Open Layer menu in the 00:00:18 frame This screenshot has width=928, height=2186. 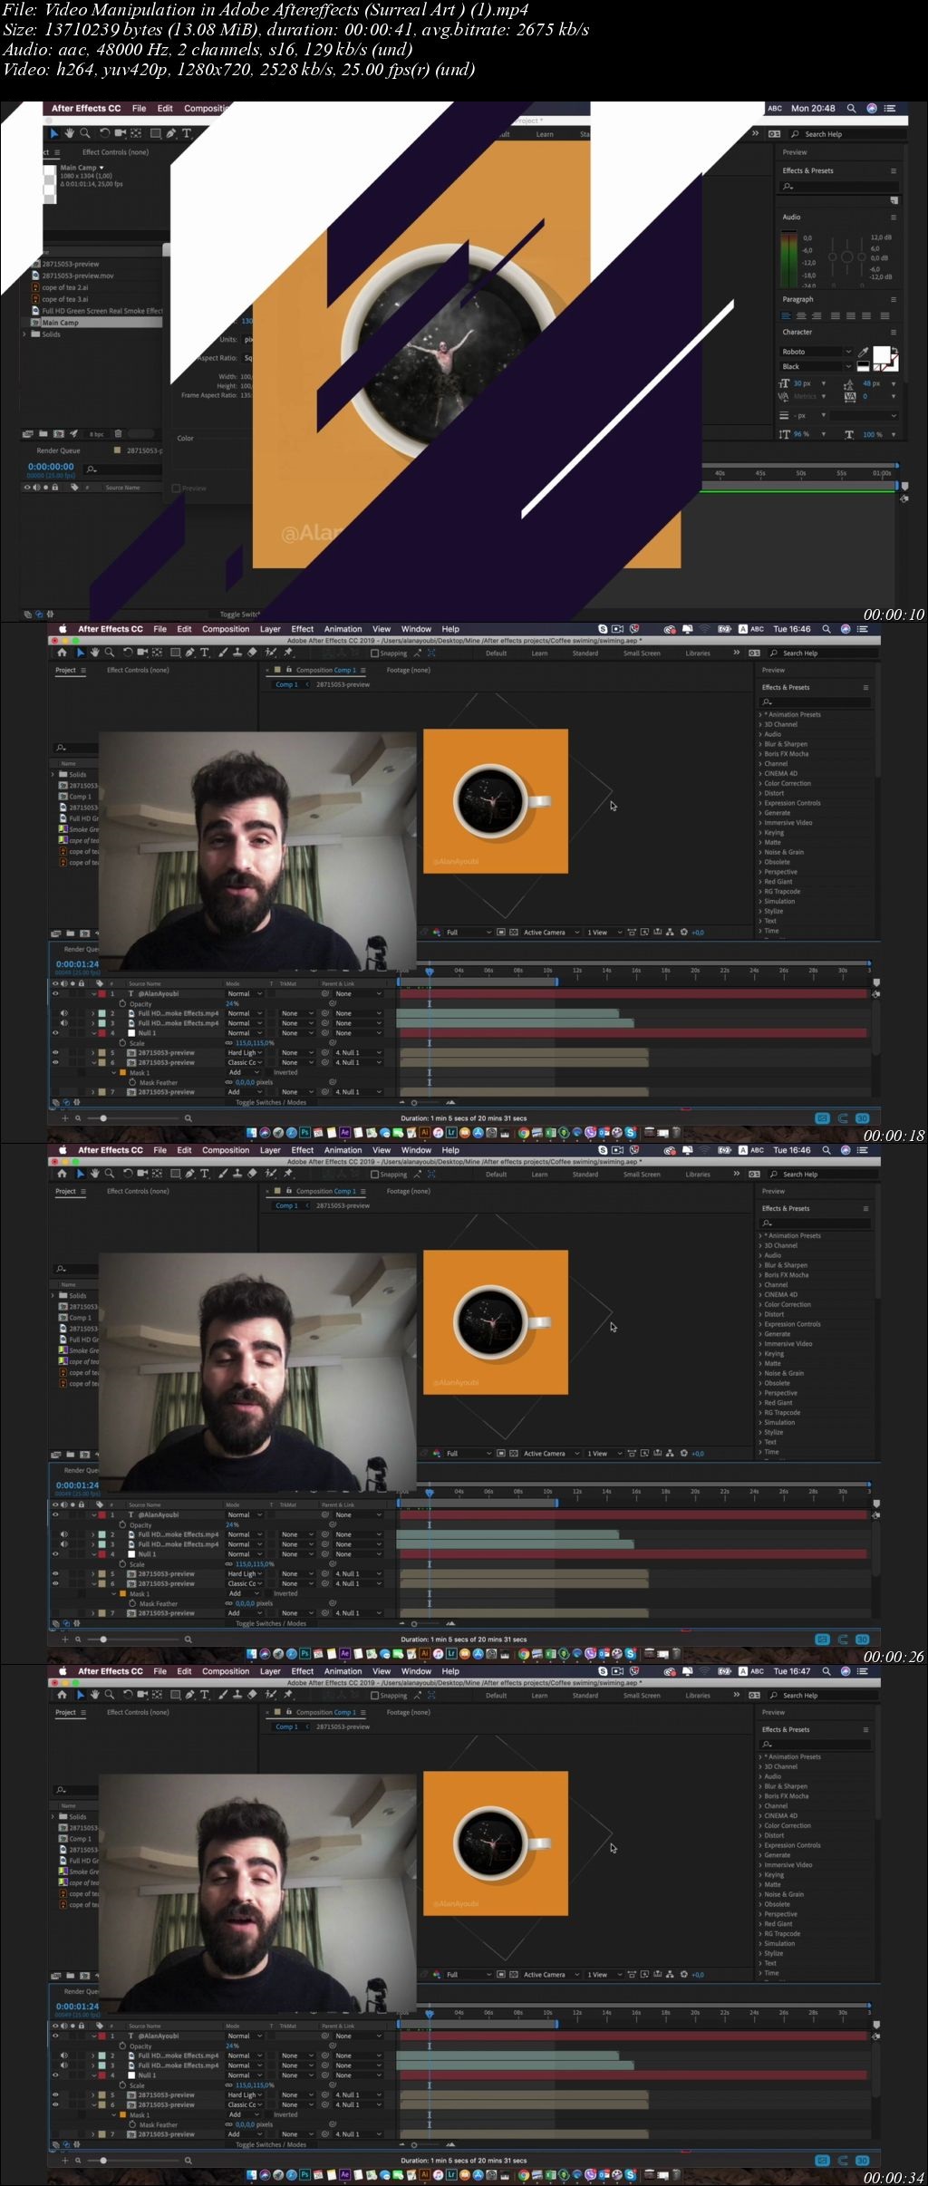pyautogui.click(x=270, y=629)
